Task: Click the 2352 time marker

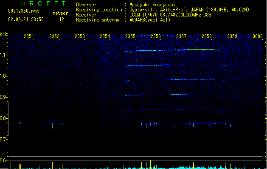Action: (x=54, y=36)
